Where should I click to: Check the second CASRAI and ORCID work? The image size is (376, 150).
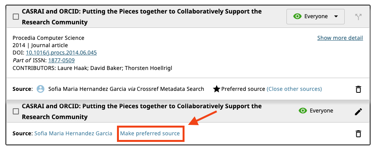coord(16,111)
